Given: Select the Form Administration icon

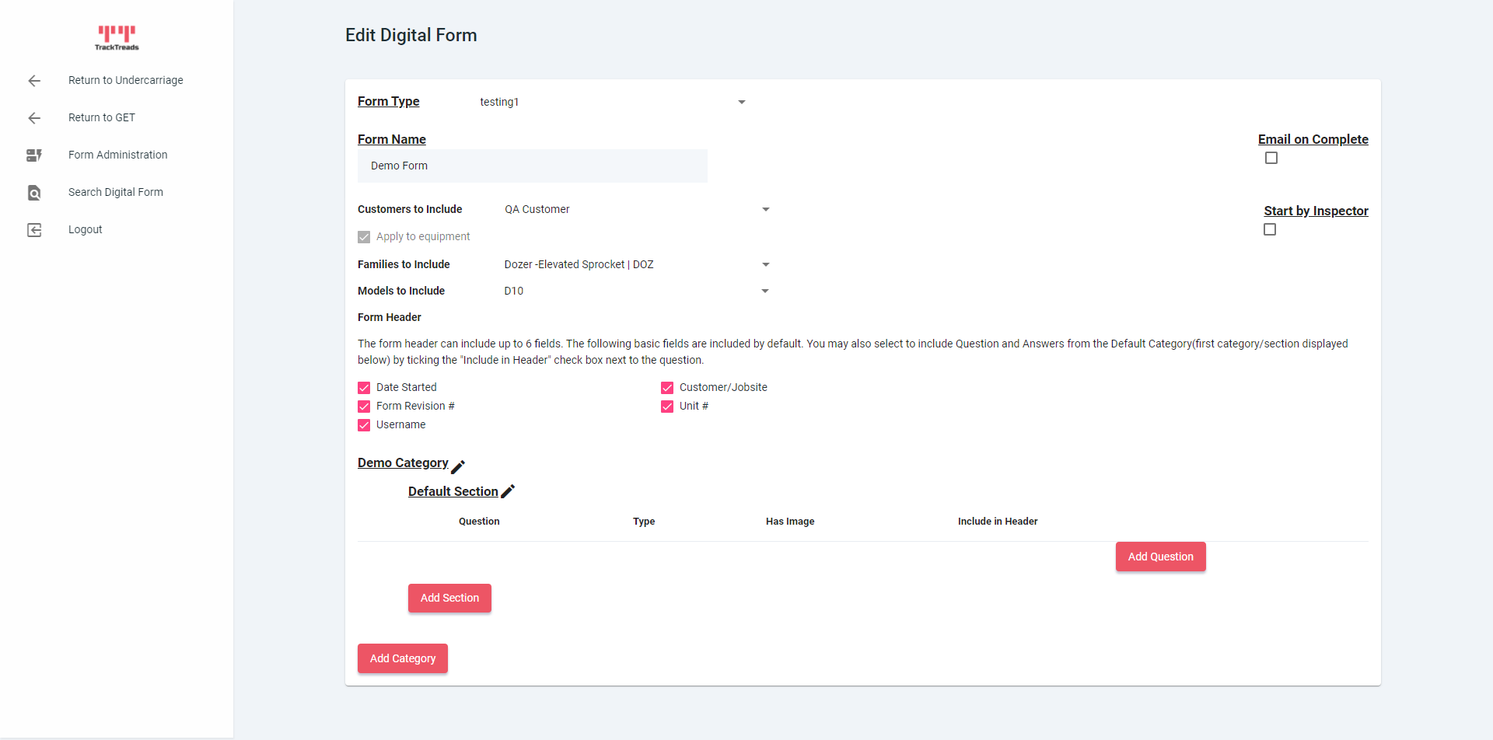Looking at the screenshot, I should pos(34,155).
